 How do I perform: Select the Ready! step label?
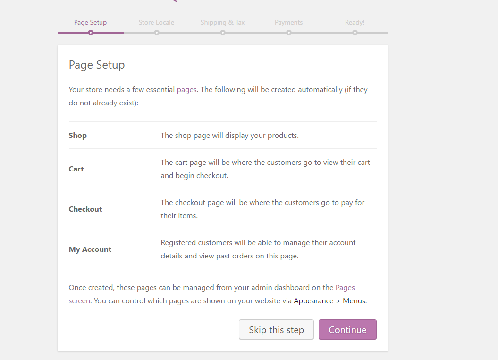(x=355, y=22)
